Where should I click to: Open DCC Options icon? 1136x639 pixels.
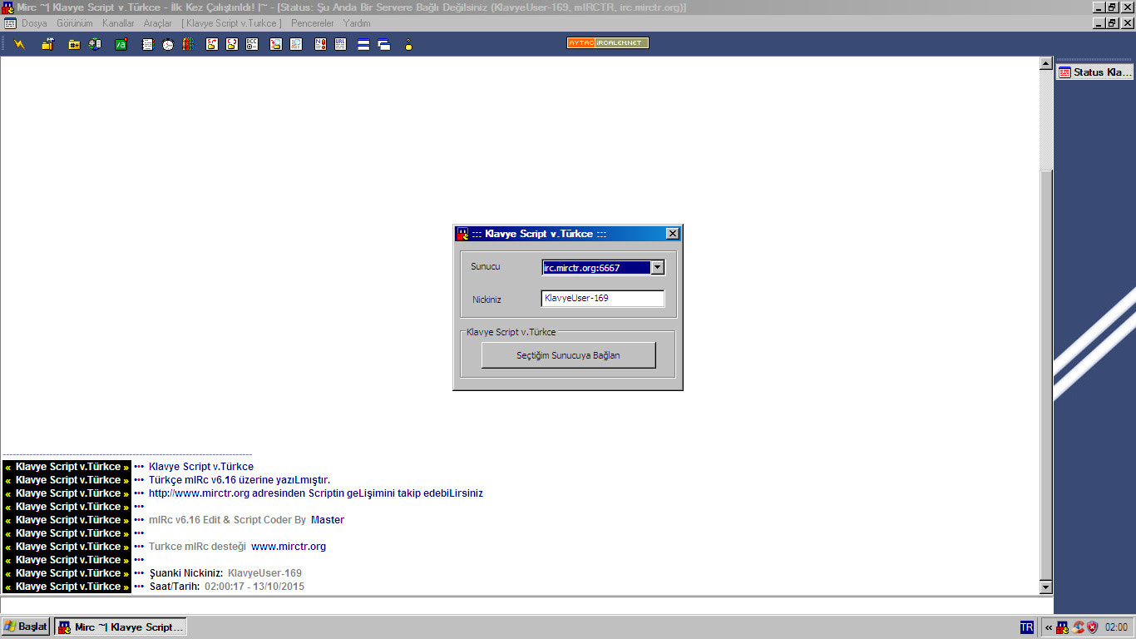click(x=252, y=44)
